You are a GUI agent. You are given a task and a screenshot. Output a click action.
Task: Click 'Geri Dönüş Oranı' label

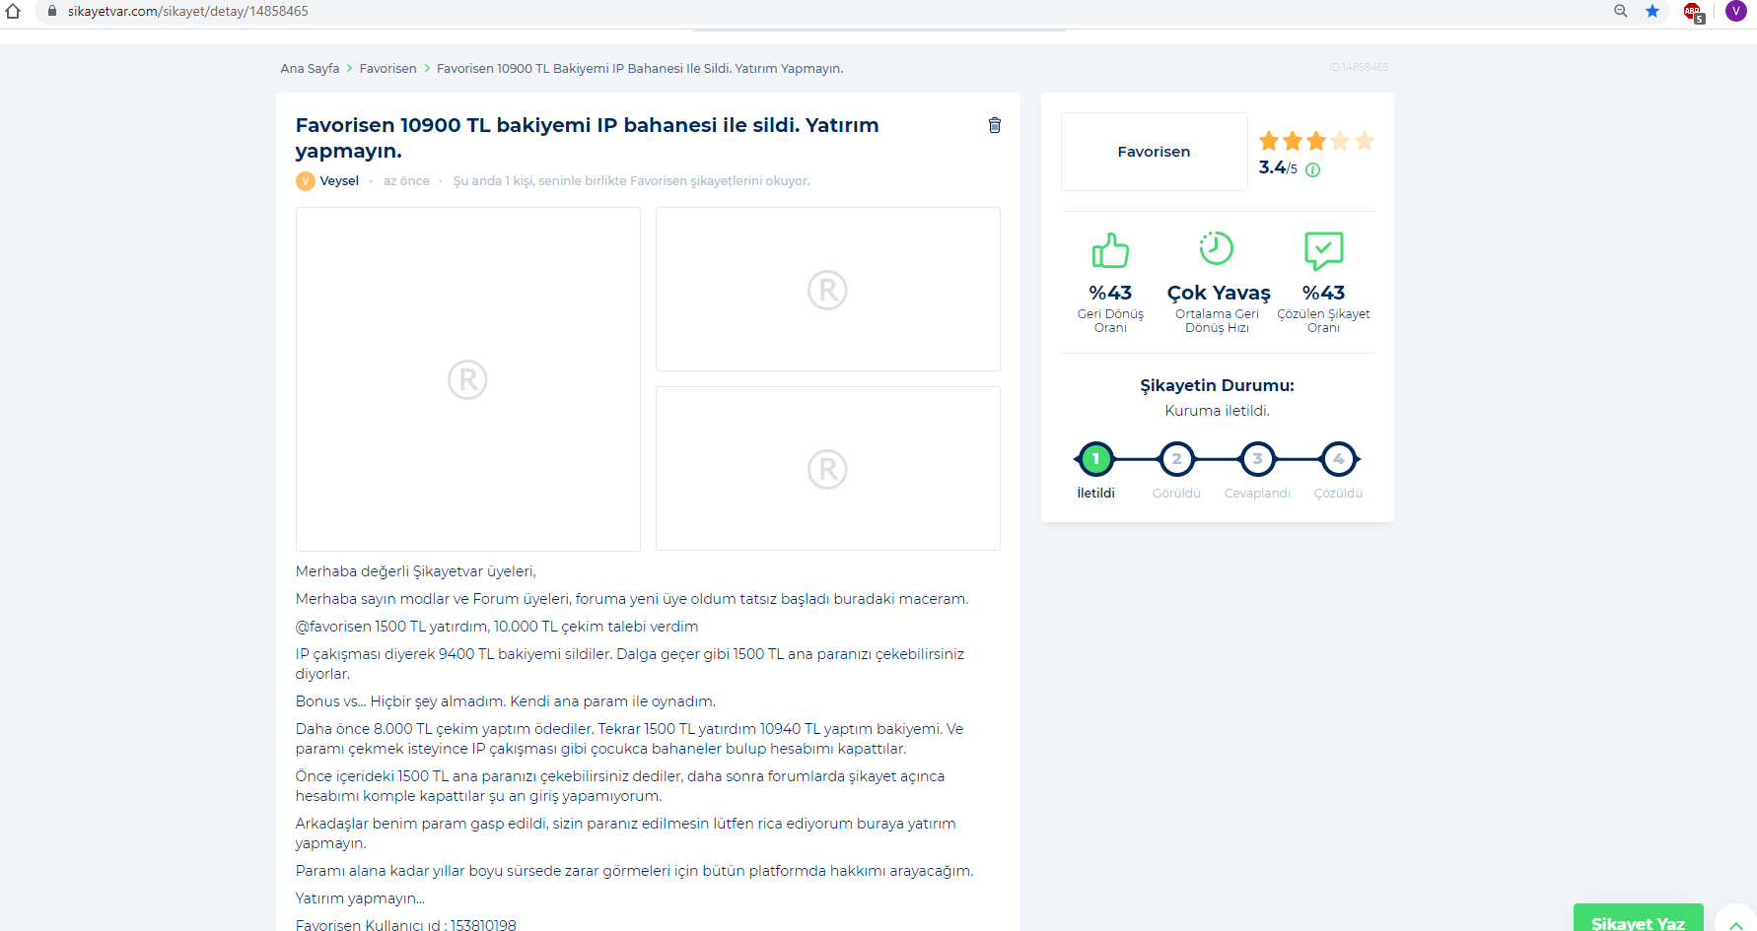click(x=1110, y=321)
